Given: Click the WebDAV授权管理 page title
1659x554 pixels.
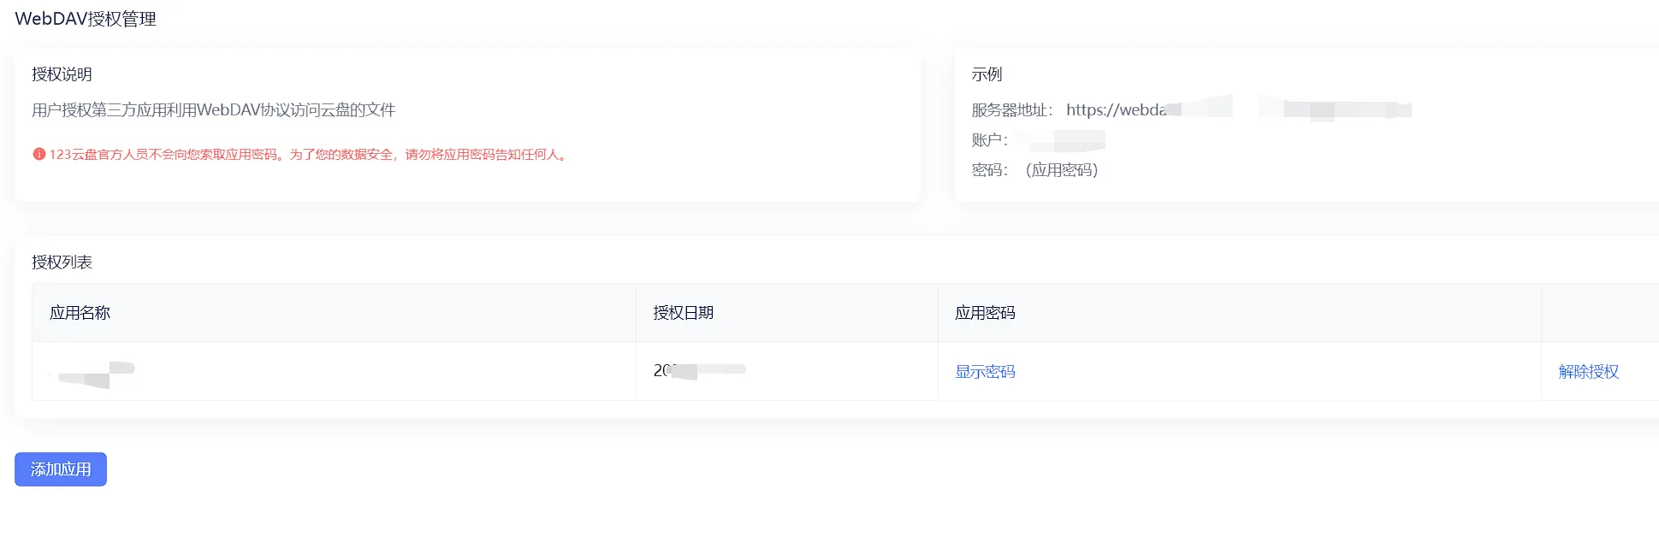Looking at the screenshot, I should pyautogui.click(x=86, y=19).
